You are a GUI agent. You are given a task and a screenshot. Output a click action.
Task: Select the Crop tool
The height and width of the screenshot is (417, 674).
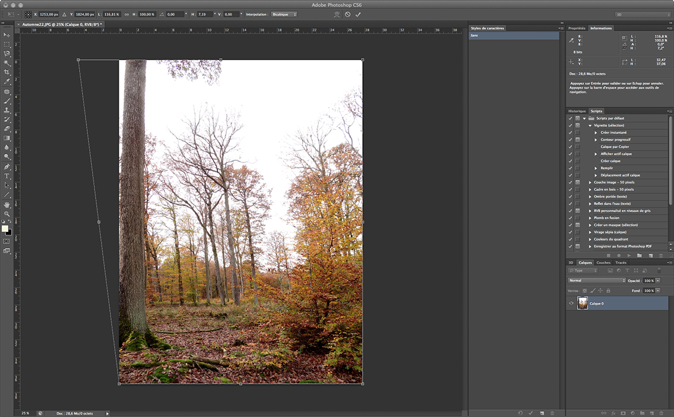point(7,72)
